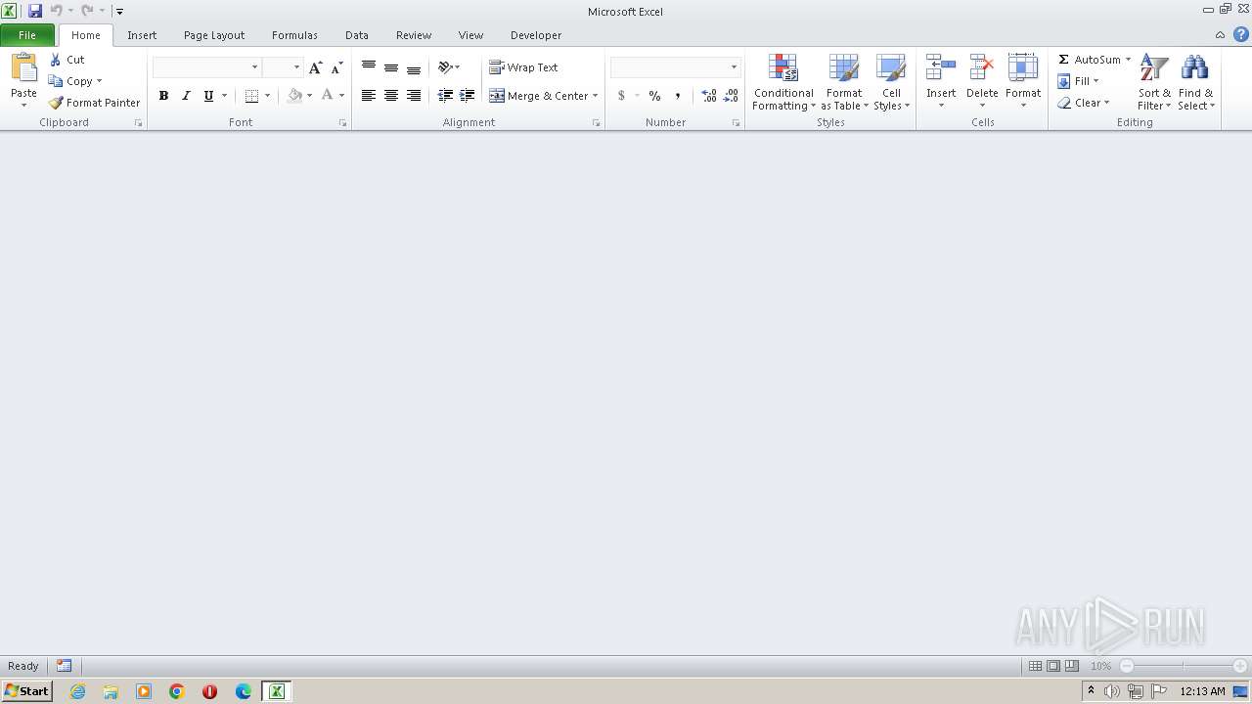This screenshot has height=704, width=1252.
Task: Click Decrease Decimal icon
Action: (731, 96)
